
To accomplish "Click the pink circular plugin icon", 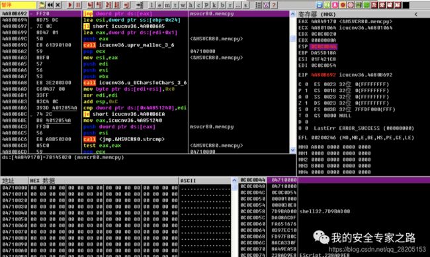I will click(351, 5).
